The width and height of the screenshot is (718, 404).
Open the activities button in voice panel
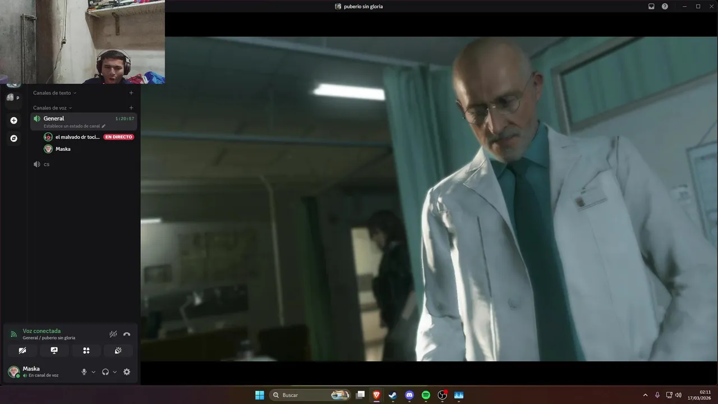pyautogui.click(x=86, y=350)
